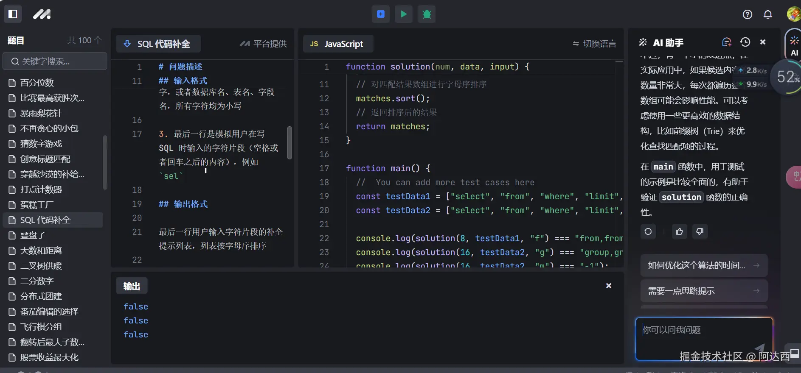
Task: Select the JavaScript editor tab
Action: tap(337, 44)
